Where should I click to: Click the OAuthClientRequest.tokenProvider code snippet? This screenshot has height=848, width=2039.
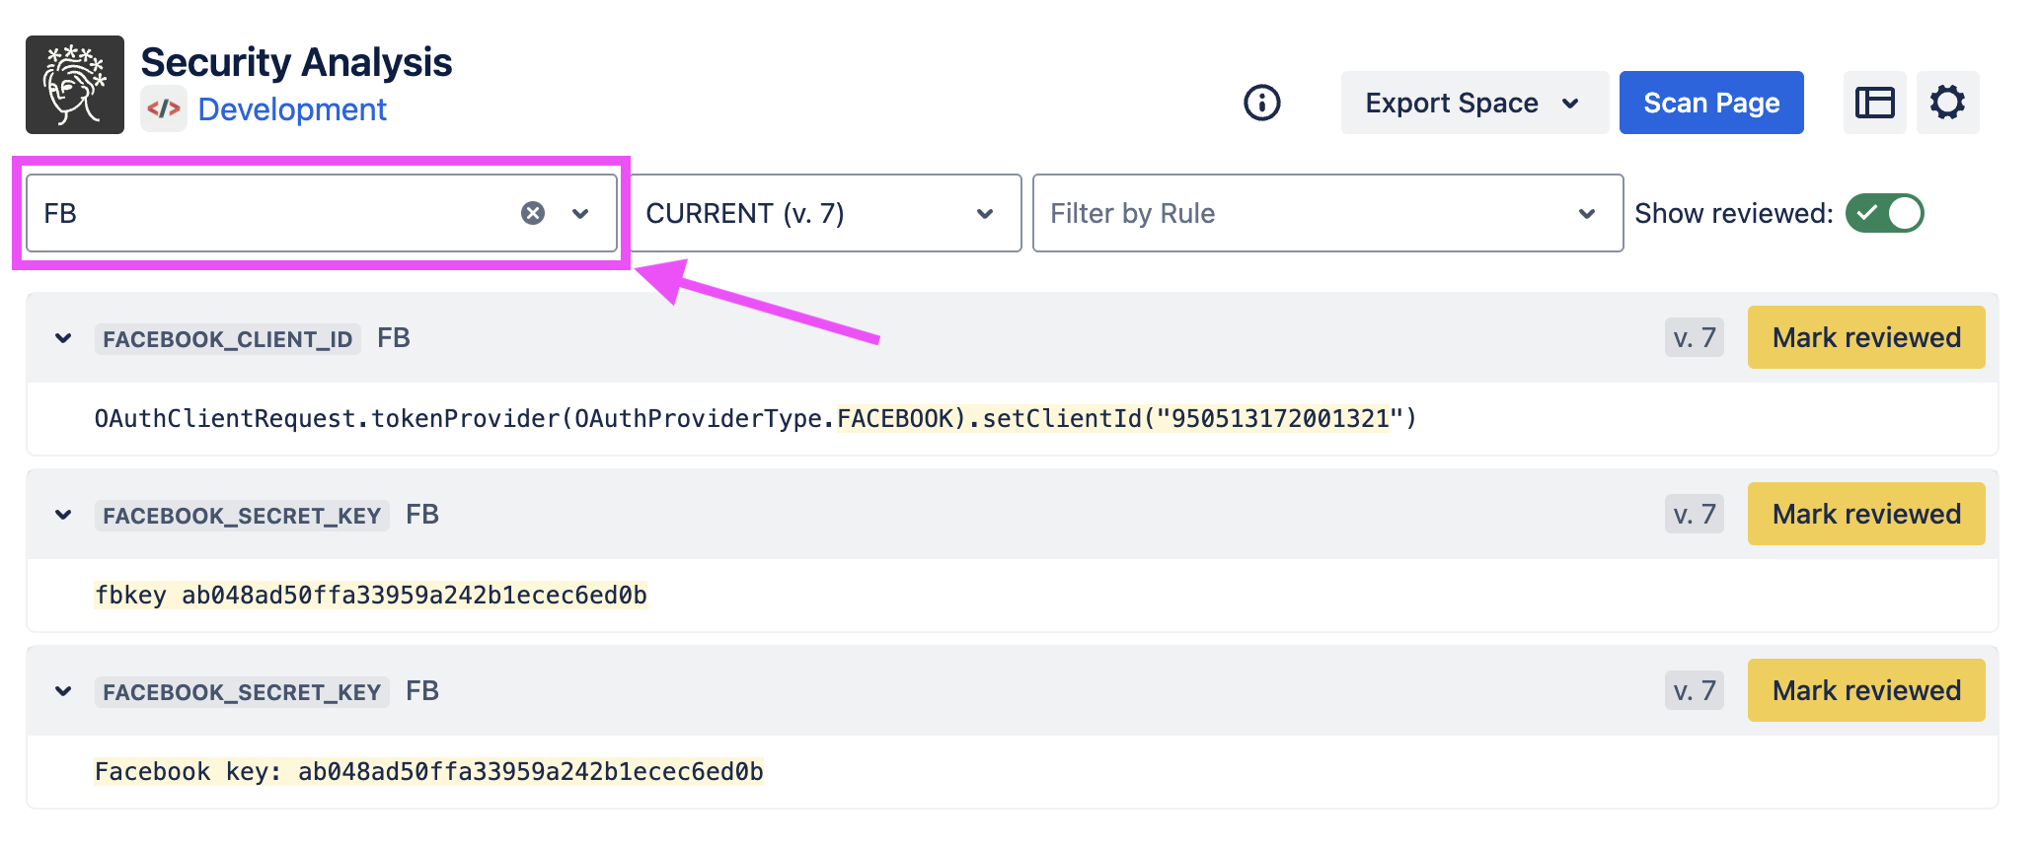755,419
